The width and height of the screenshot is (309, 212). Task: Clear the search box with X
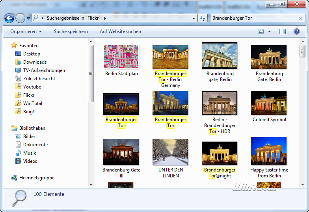click(x=301, y=18)
